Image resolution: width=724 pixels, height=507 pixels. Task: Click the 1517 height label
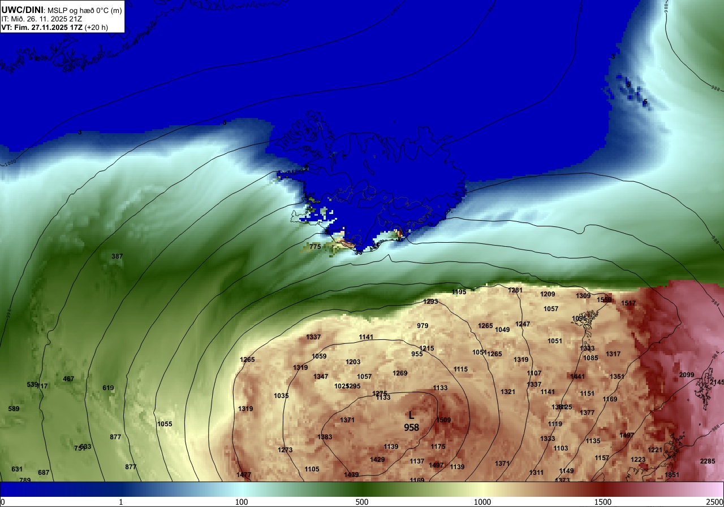tap(628, 303)
